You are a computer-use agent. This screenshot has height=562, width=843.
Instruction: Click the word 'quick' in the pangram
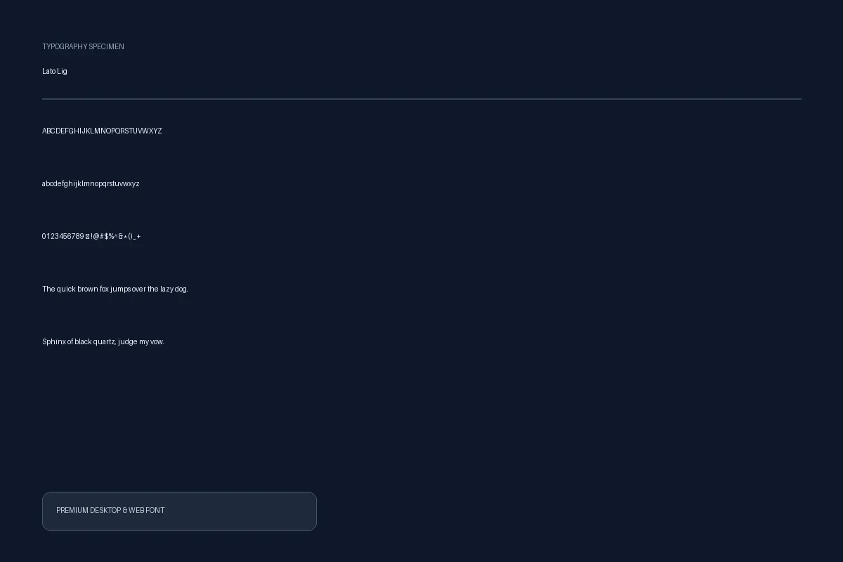tap(66, 289)
